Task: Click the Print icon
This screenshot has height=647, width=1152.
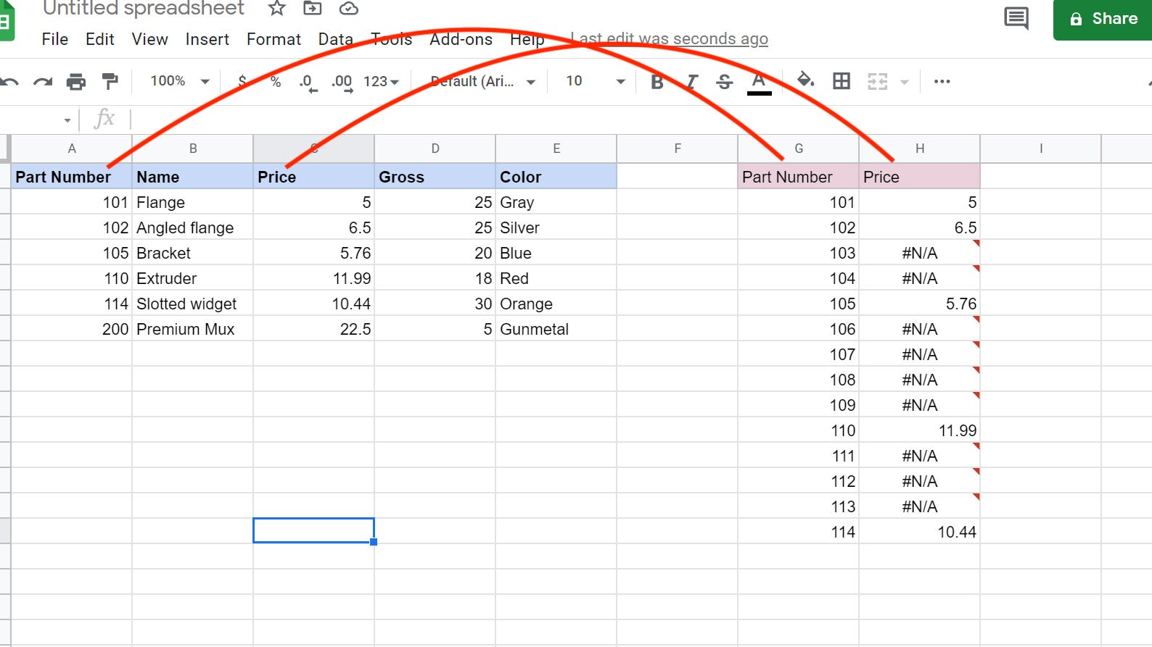Action: pyautogui.click(x=76, y=81)
